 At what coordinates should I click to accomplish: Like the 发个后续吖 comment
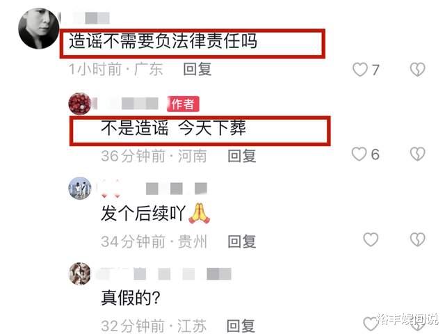tap(371, 239)
